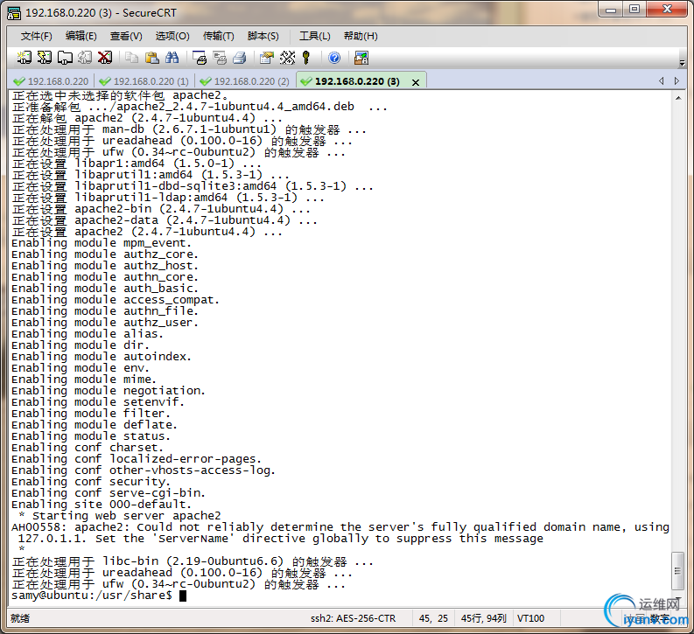694x634 pixels.
Task: Open the 工具(L) menu
Action: [315, 36]
